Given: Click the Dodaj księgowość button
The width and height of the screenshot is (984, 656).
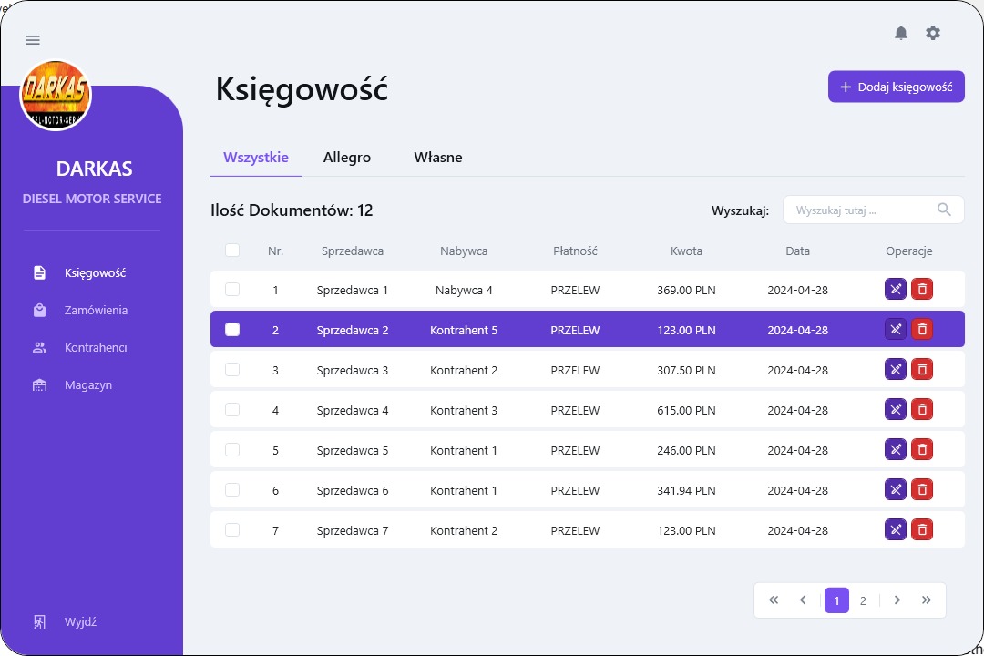Looking at the screenshot, I should coord(896,86).
